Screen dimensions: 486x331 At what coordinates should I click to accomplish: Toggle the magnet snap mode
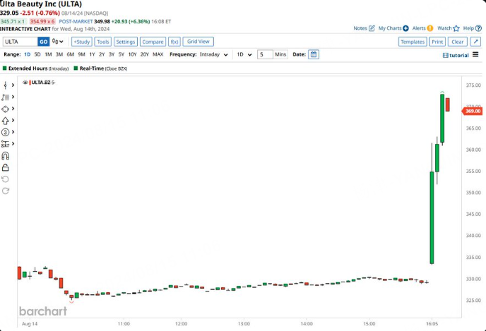(5, 156)
